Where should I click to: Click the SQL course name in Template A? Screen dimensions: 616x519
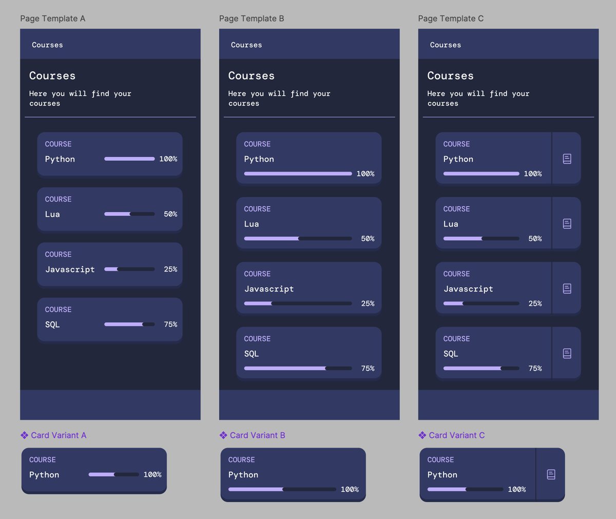(52, 325)
